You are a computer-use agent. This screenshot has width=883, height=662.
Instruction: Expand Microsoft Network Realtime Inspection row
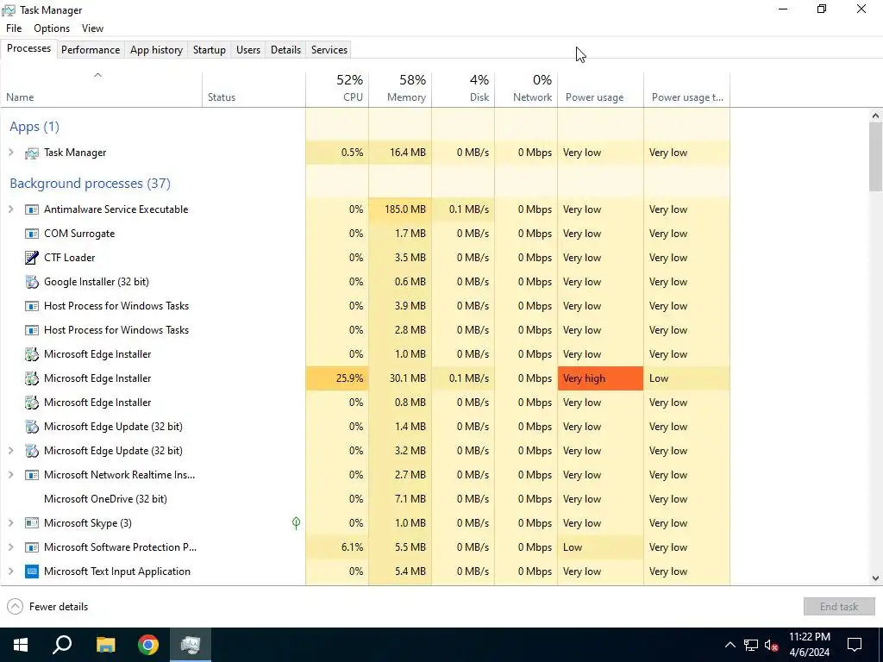pos(10,475)
